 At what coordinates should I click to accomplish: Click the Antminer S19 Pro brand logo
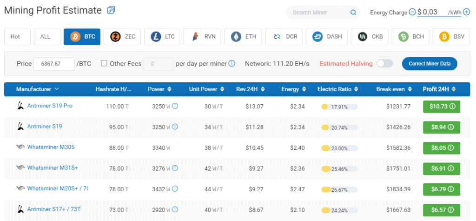[20, 106]
